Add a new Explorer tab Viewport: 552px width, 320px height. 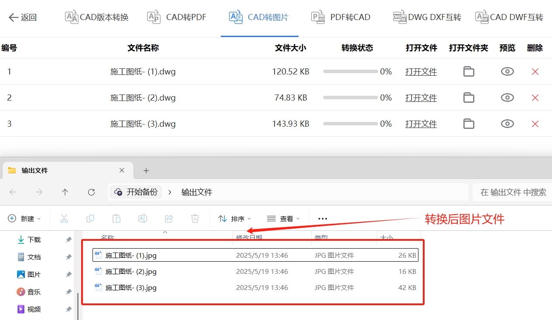[x=146, y=171]
